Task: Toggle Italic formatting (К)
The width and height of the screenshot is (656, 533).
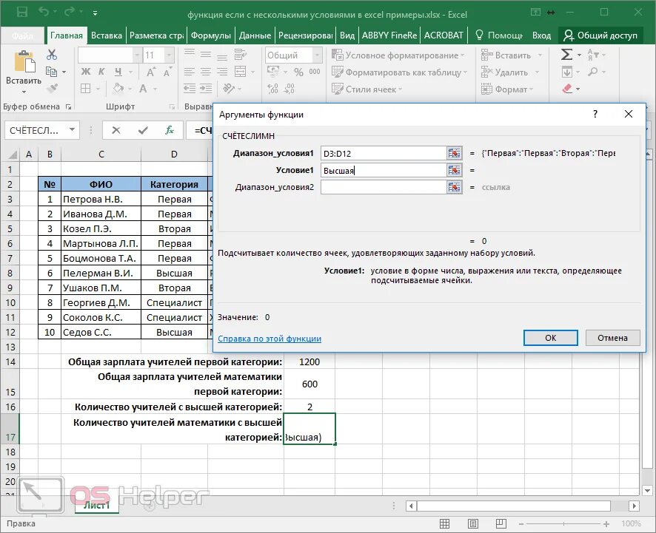Action: (x=101, y=72)
